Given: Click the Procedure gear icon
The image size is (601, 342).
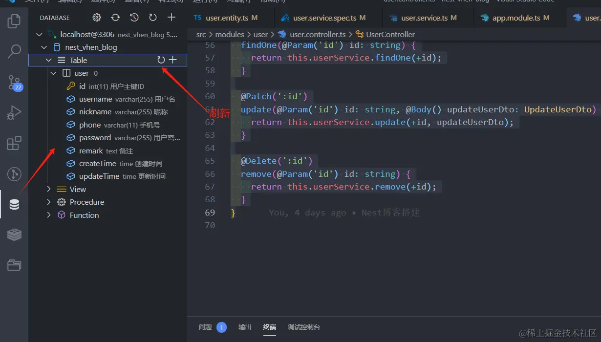Looking at the screenshot, I should 62,202.
